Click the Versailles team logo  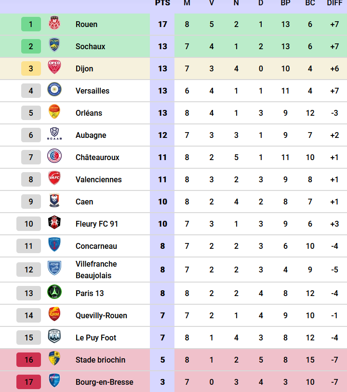pos(54,90)
